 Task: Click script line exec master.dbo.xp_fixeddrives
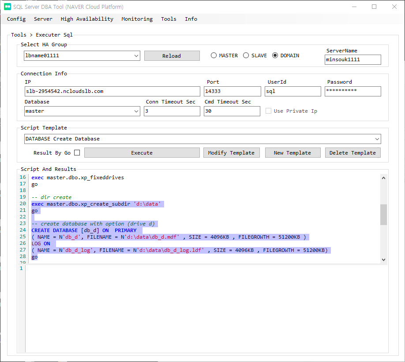click(x=78, y=177)
